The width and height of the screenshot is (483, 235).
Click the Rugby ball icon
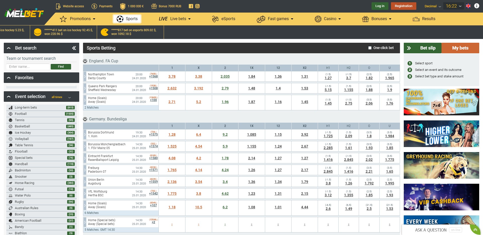tap(11, 202)
